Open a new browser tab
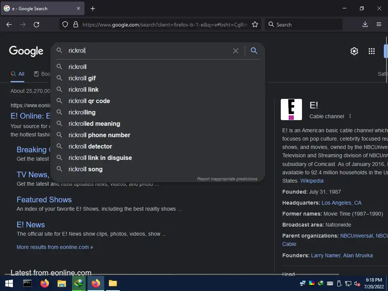 [92, 9]
